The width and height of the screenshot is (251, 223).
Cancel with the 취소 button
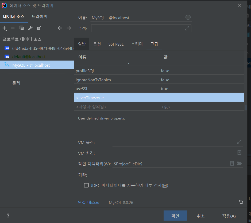[x=200, y=216]
